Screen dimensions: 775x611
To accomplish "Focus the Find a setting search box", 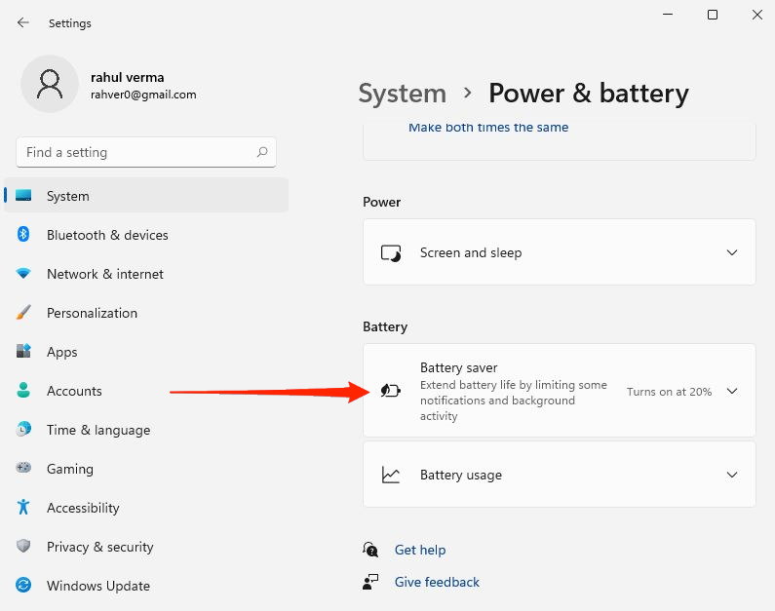I will [136, 152].
